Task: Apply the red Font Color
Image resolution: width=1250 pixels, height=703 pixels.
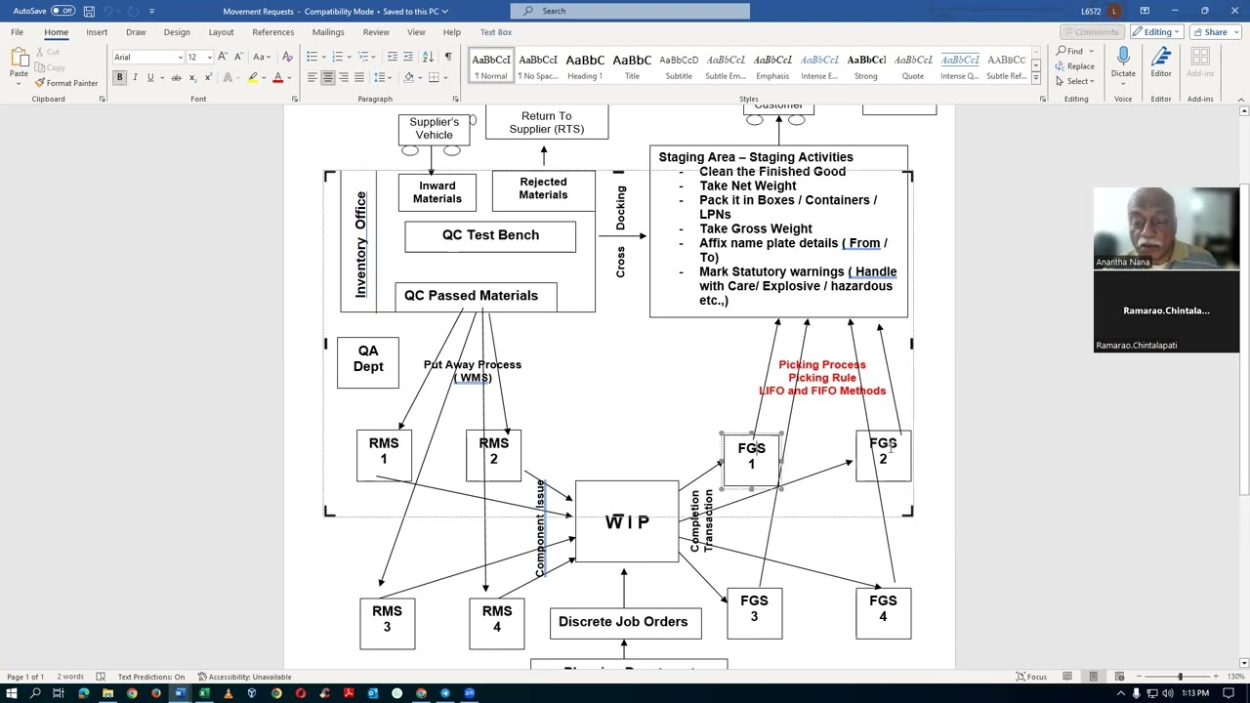Action: (277, 77)
